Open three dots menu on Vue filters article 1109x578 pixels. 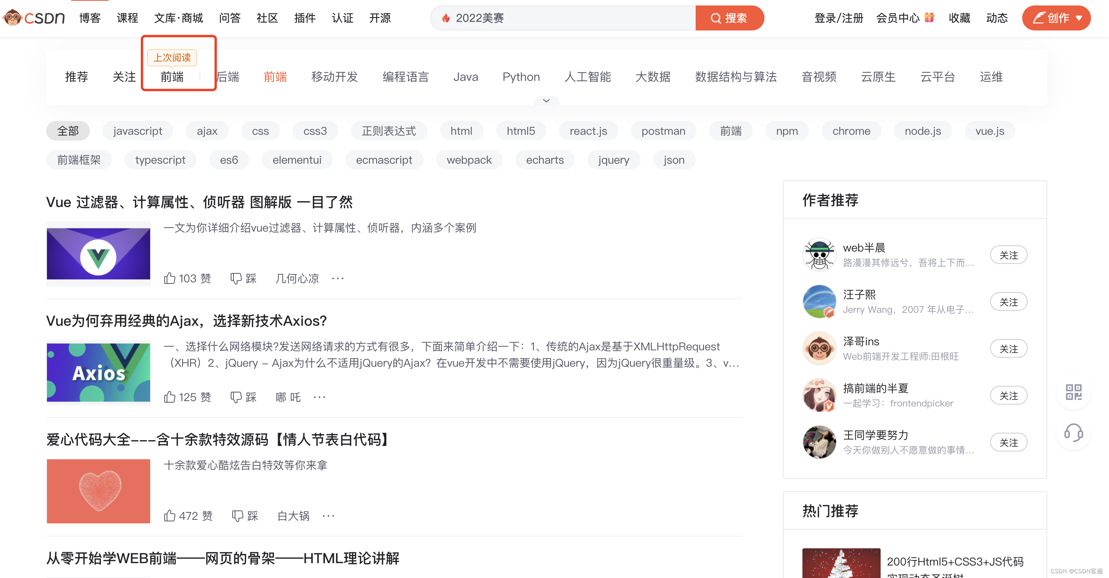coord(338,278)
